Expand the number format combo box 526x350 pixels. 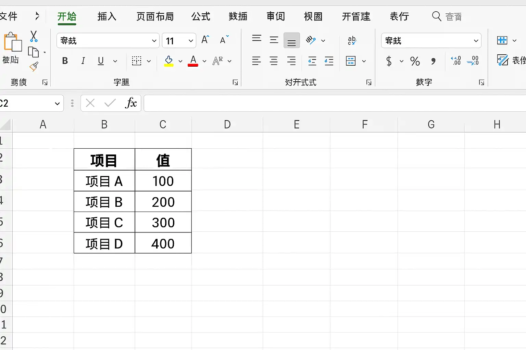[476, 41]
